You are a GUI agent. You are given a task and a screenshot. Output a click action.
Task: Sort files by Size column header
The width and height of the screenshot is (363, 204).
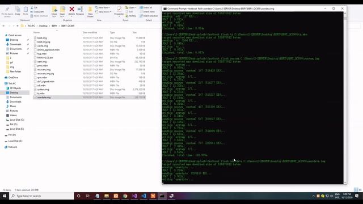[135, 33]
